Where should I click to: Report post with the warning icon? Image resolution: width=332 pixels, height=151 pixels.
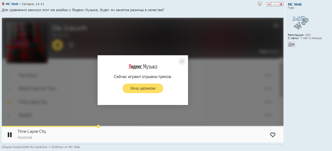[x=260, y=4]
